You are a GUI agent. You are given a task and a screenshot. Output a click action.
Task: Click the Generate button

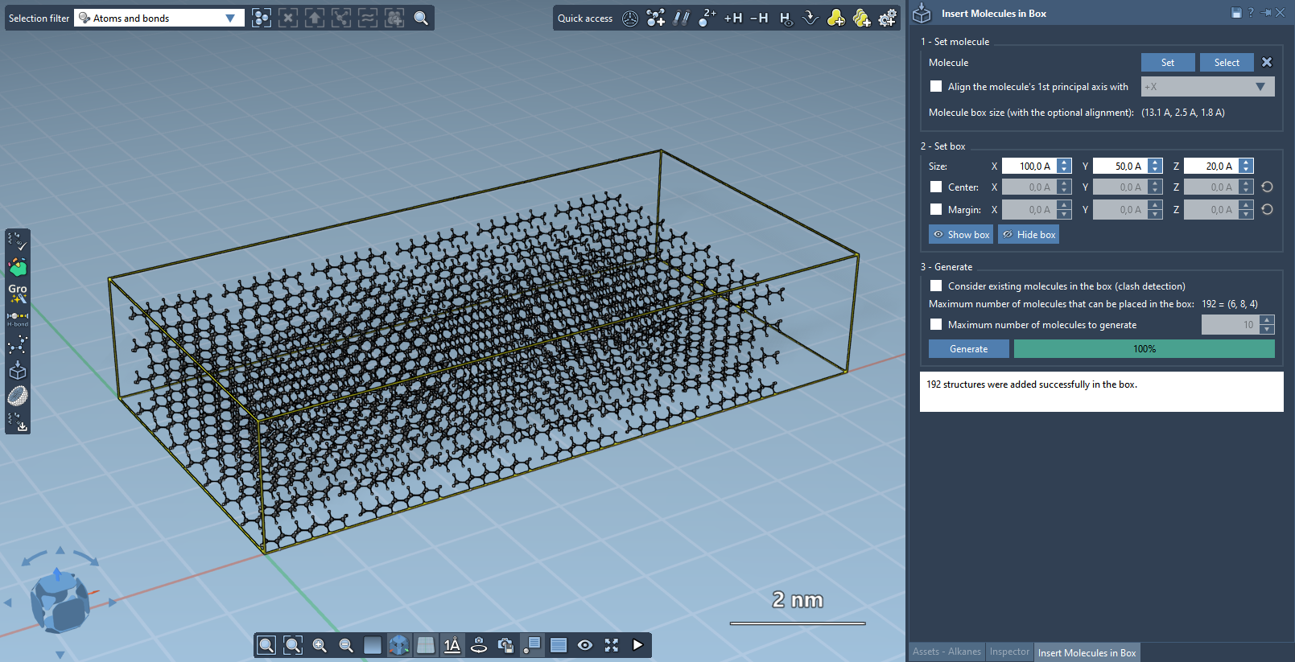pos(968,348)
